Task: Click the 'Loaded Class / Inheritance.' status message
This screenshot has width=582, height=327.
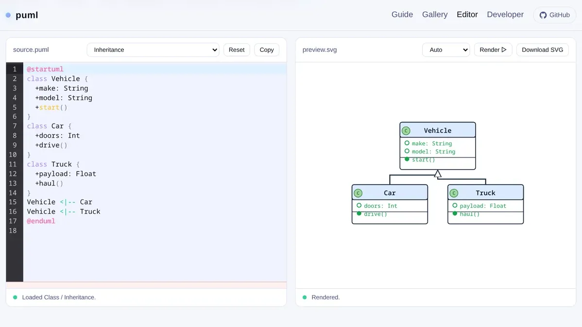Action: point(59,297)
